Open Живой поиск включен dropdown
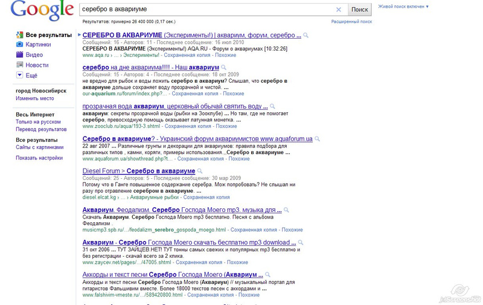 (x=403, y=7)
